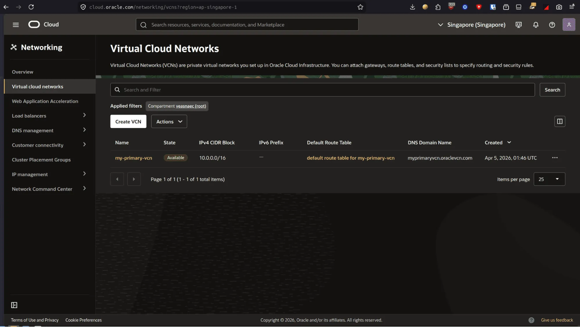The height and width of the screenshot is (327, 580).
Task: Click the DNS Domain Name column header
Action: (429, 142)
